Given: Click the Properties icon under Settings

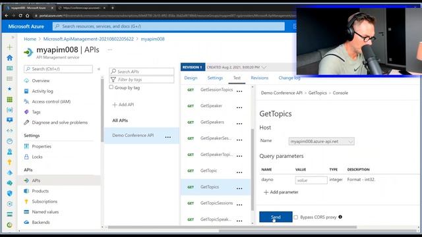Looking at the screenshot, I should coord(26,146).
